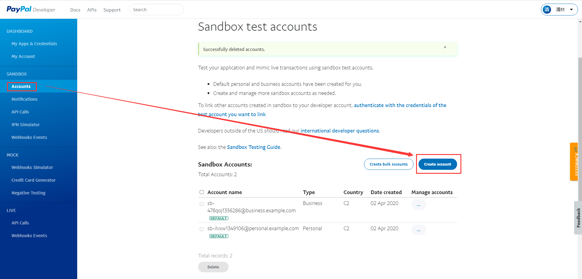This screenshot has height=279, width=582.
Task: Click the SANDBOX sidebar section header
Action: (17, 74)
